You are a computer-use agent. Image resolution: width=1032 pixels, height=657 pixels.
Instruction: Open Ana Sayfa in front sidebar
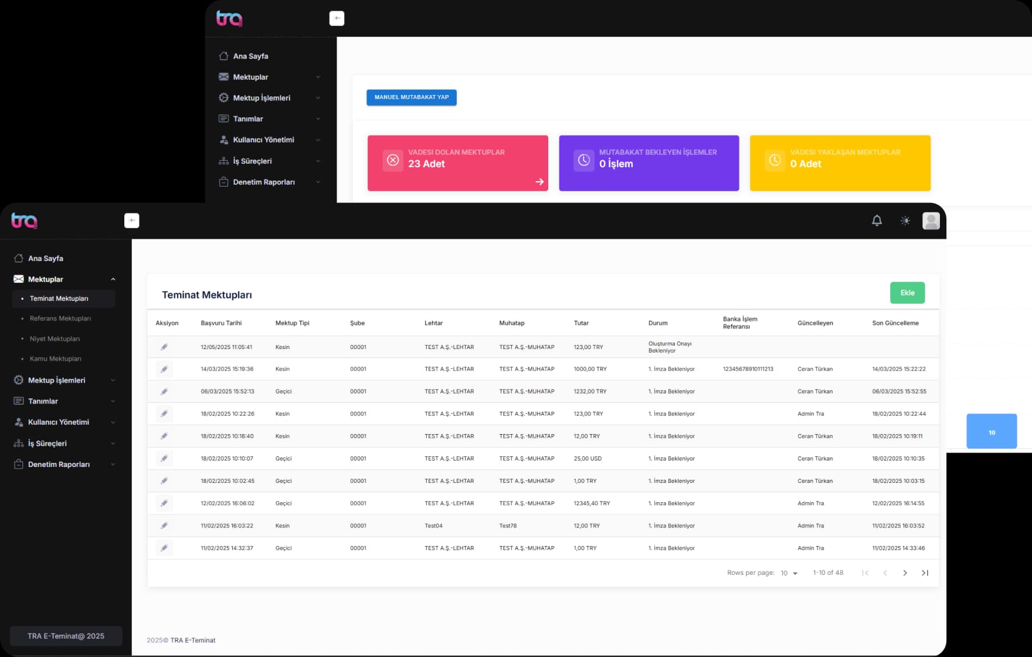(46, 258)
